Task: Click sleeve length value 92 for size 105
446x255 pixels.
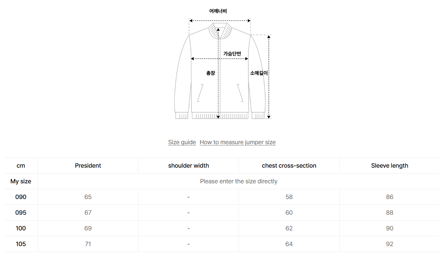Action: pyautogui.click(x=390, y=244)
